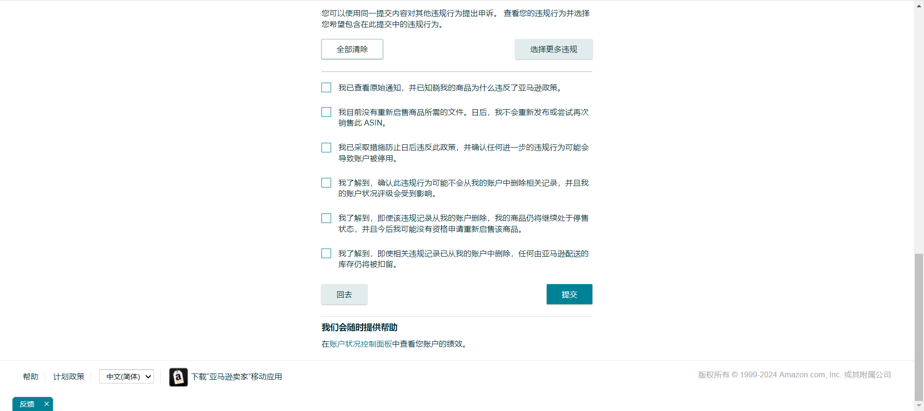
Task: Click the Amazon Seller app icon
Action: click(x=179, y=377)
